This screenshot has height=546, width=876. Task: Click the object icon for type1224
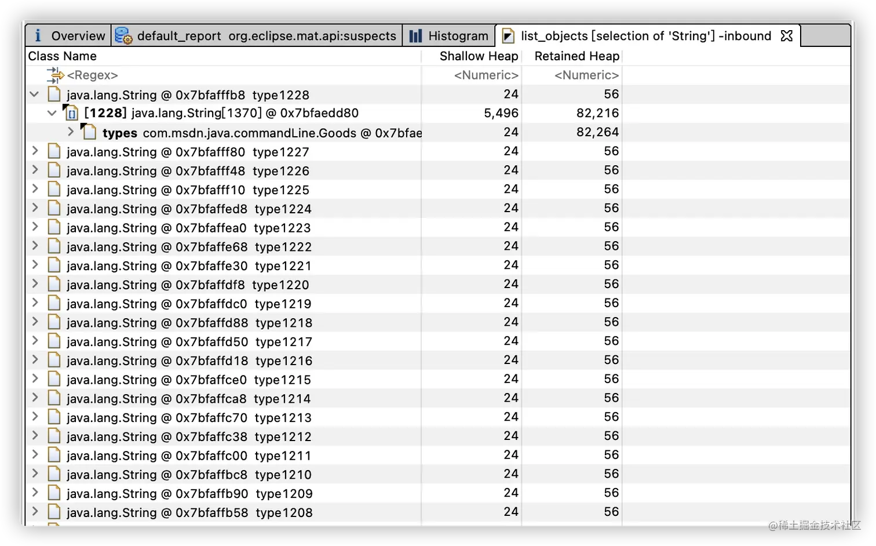click(54, 208)
